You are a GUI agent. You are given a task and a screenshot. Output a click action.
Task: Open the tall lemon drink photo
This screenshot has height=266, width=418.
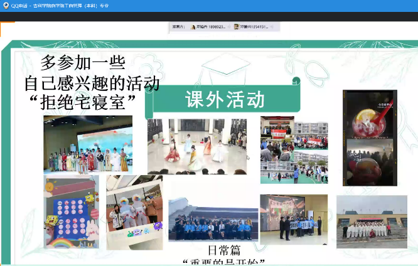370,137
